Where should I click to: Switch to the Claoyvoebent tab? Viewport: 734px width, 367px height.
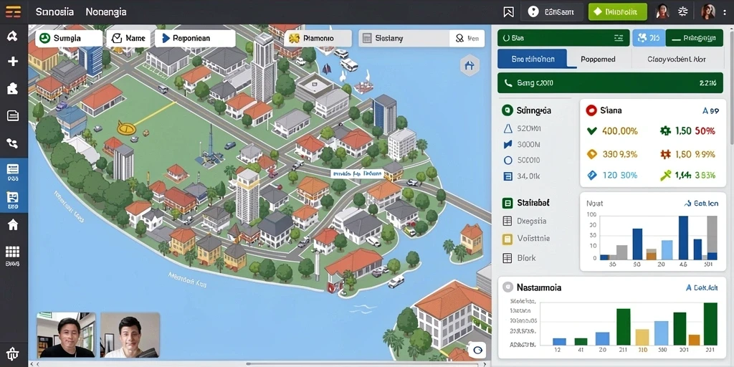(677, 59)
